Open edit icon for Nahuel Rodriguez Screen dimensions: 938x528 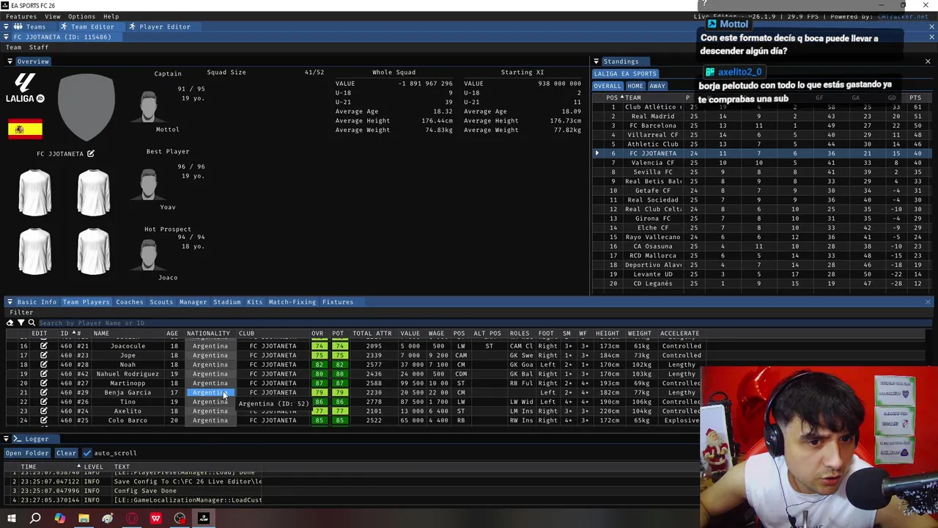(x=43, y=374)
